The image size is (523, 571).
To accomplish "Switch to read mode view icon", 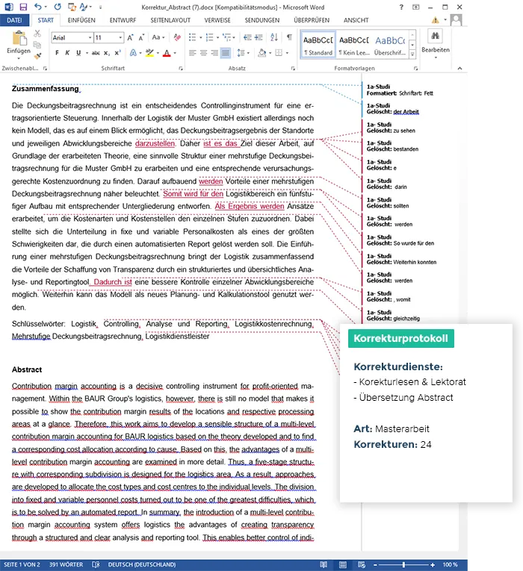I will [x=324, y=564].
